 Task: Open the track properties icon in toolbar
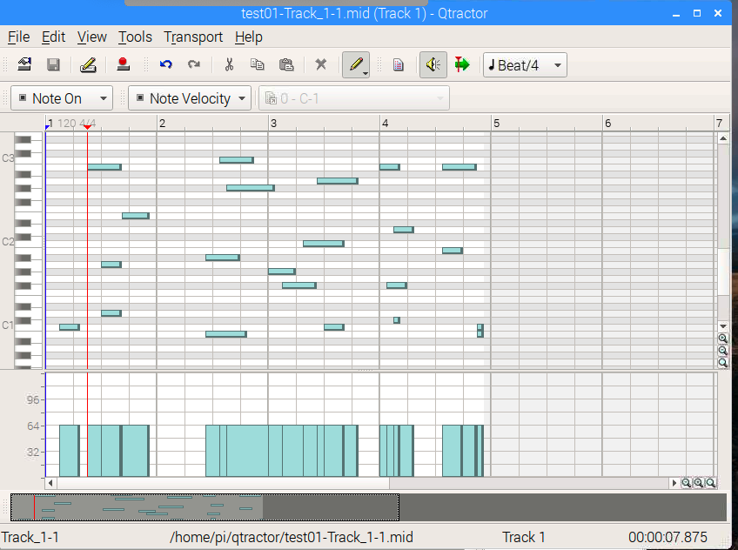[x=24, y=64]
